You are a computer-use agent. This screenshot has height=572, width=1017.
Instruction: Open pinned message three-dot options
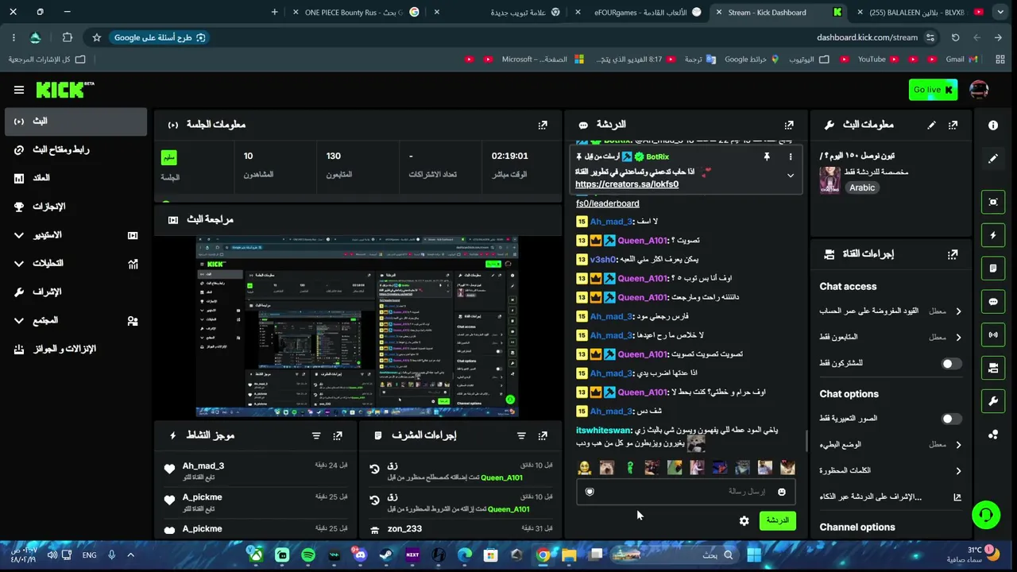click(791, 157)
